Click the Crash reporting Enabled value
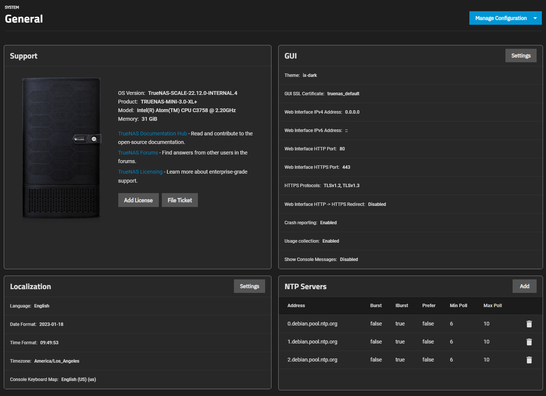Viewport: 546px width, 396px height. click(x=329, y=223)
